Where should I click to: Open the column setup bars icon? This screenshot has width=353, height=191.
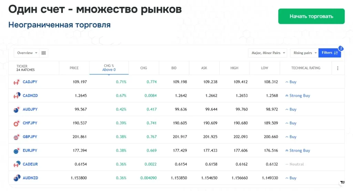tap(43, 53)
